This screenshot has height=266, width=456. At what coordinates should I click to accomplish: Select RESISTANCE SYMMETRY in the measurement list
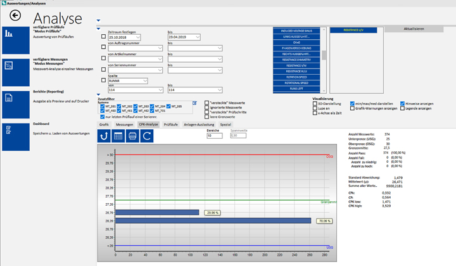click(296, 60)
